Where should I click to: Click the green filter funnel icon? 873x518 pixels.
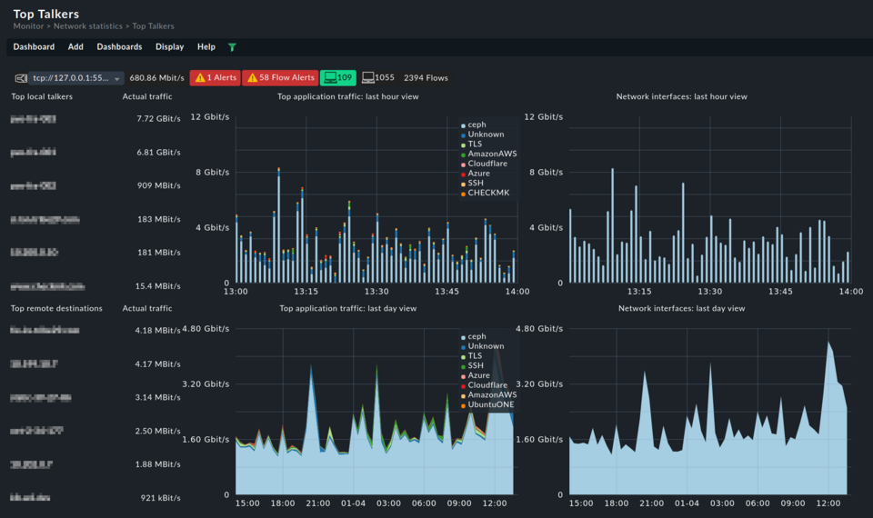(x=232, y=47)
